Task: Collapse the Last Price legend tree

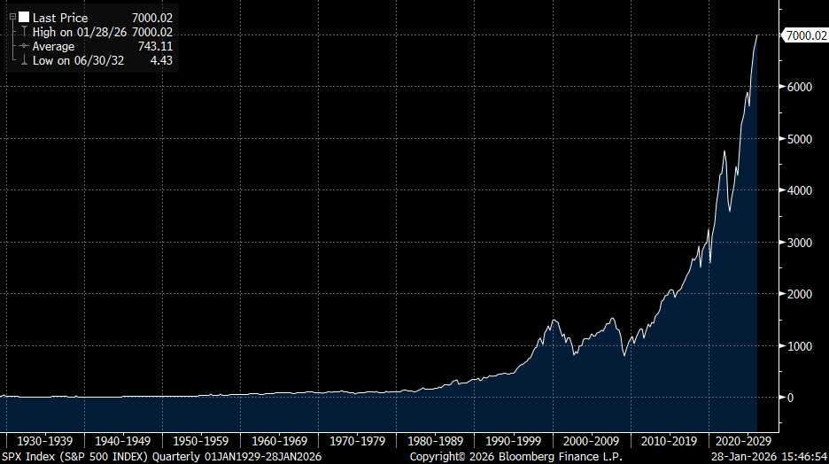Action: pyautogui.click(x=12, y=17)
